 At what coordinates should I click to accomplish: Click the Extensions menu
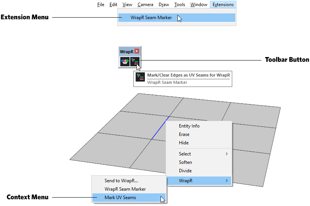[x=223, y=5]
